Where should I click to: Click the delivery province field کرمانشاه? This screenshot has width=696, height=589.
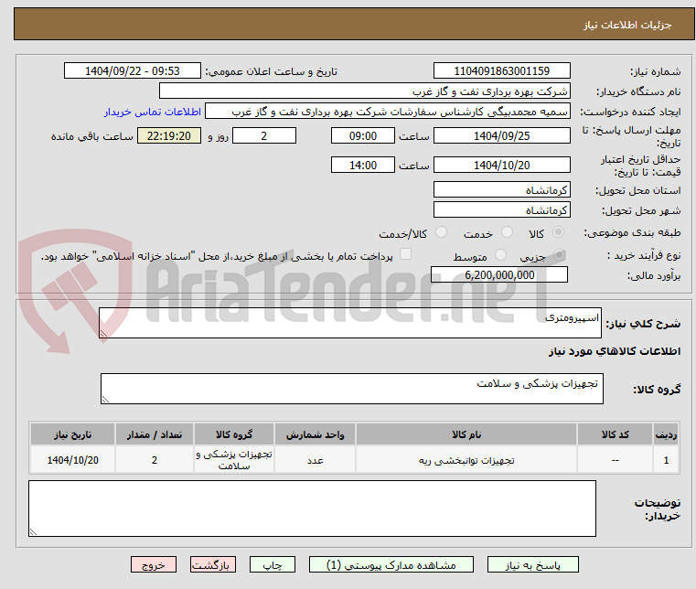coord(501,189)
